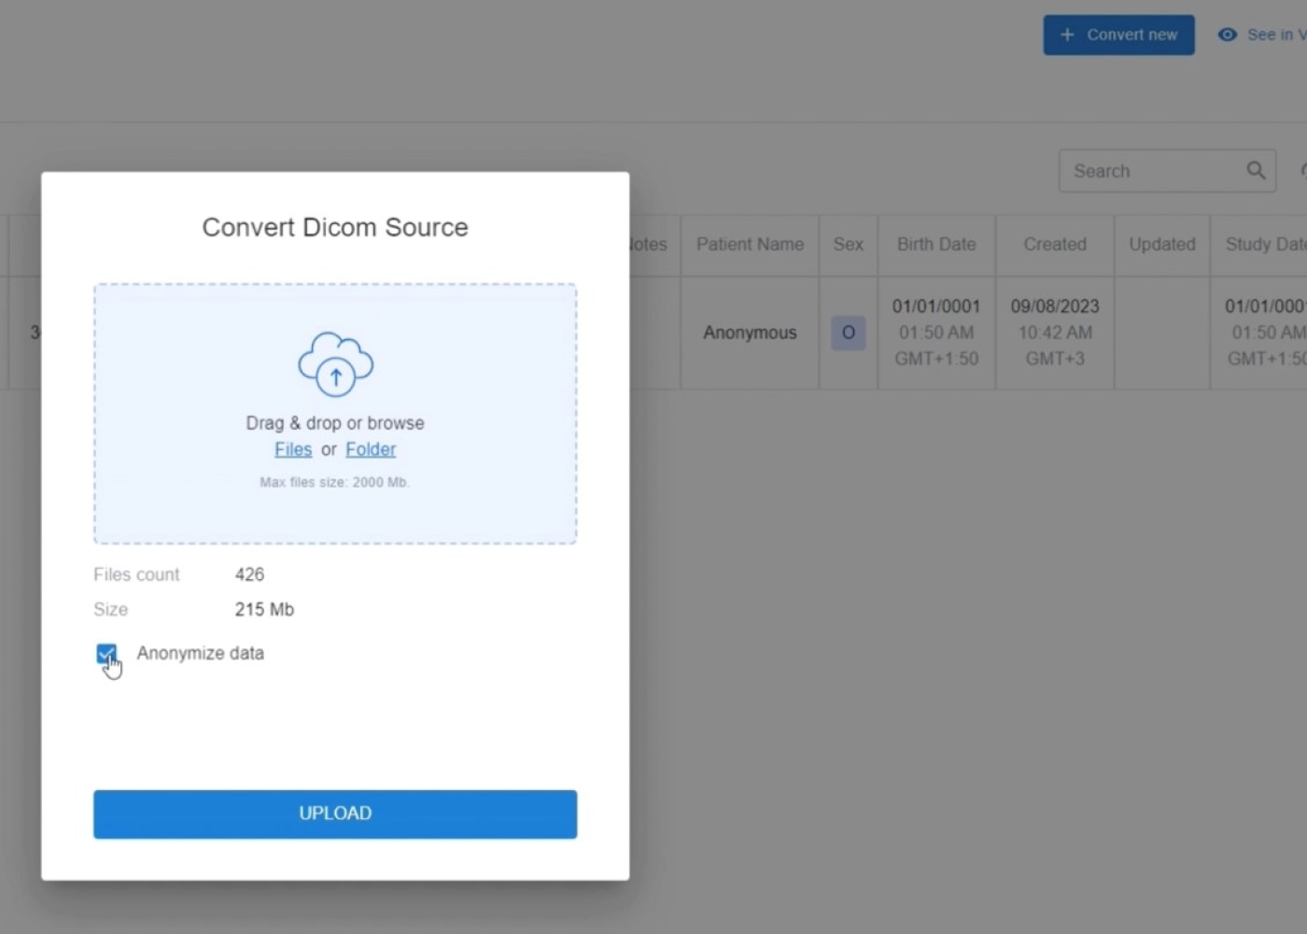Click the UPLOAD button

coord(334,814)
